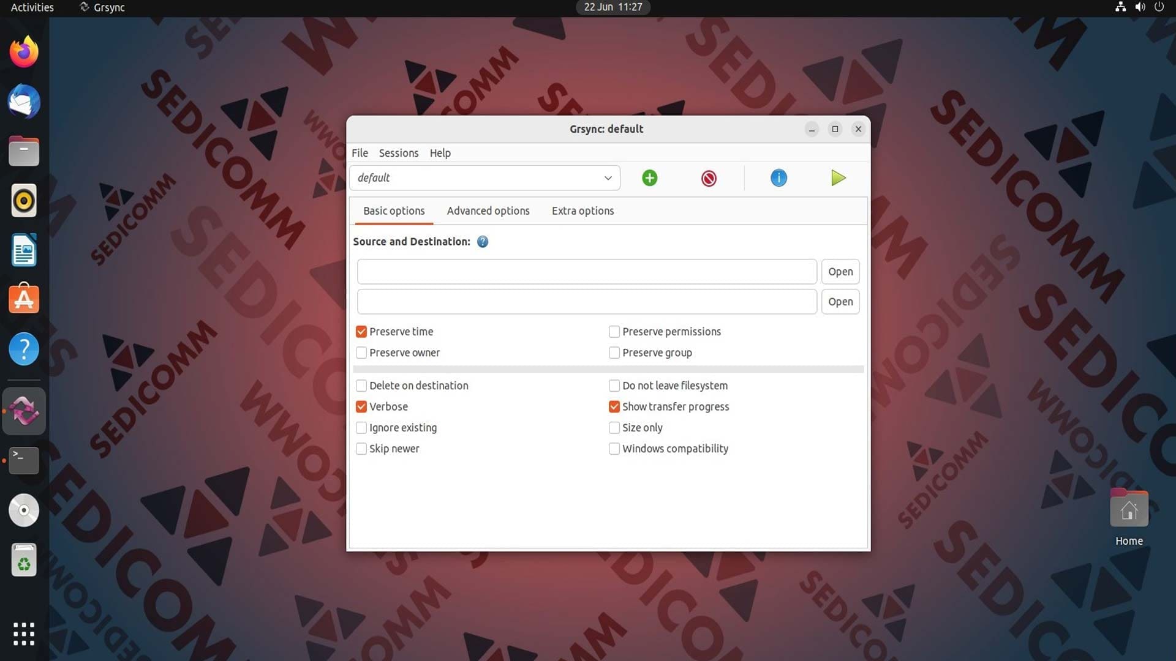Image resolution: width=1176 pixels, height=661 pixels.
Task: Start sync with the green play icon
Action: pos(839,178)
